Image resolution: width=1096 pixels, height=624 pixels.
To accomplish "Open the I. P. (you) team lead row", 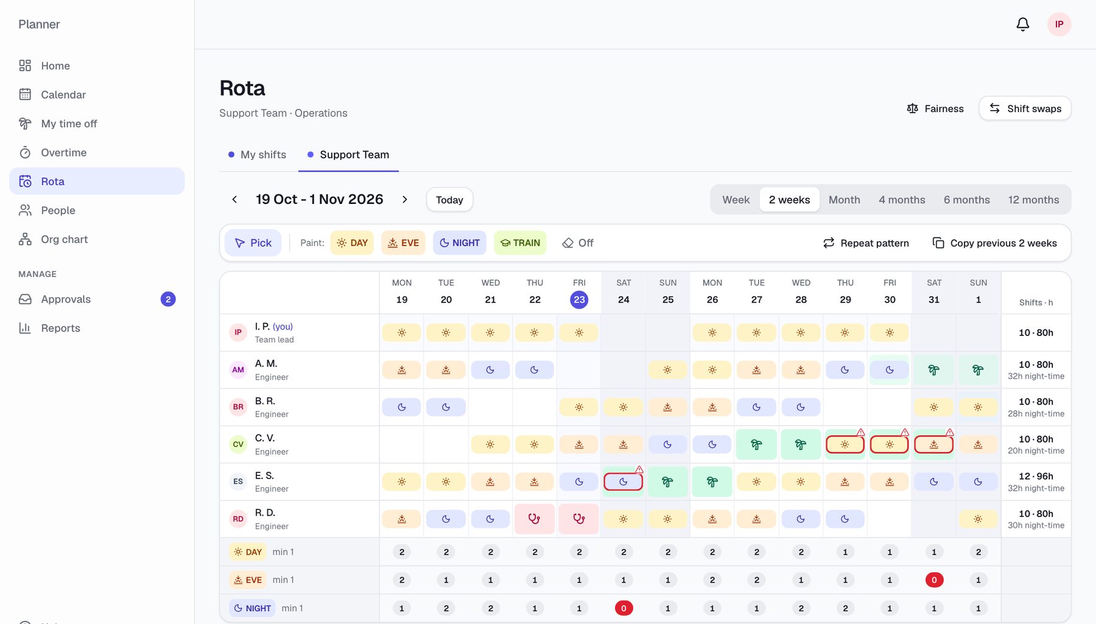I will click(300, 332).
